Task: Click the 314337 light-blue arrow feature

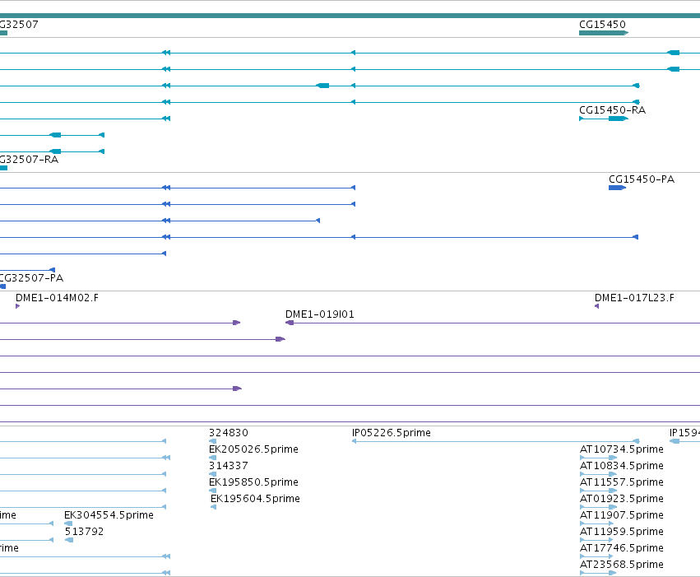Action: point(212,474)
